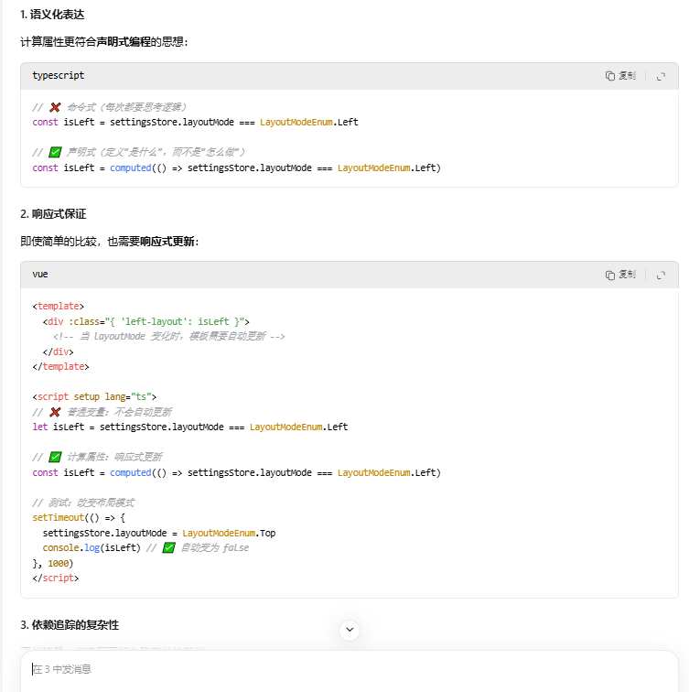
Task: Click the closing '</template>' tag line
Action: (61, 367)
